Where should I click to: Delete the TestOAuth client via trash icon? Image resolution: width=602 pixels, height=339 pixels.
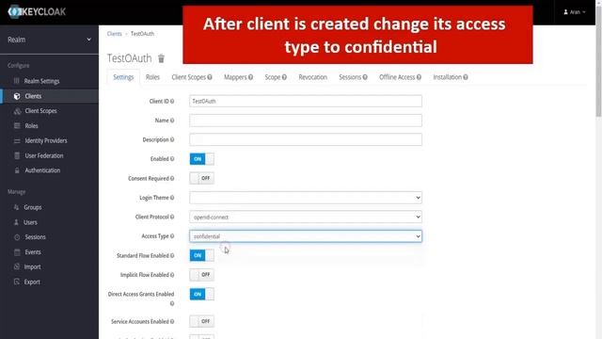[x=161, y=58]
